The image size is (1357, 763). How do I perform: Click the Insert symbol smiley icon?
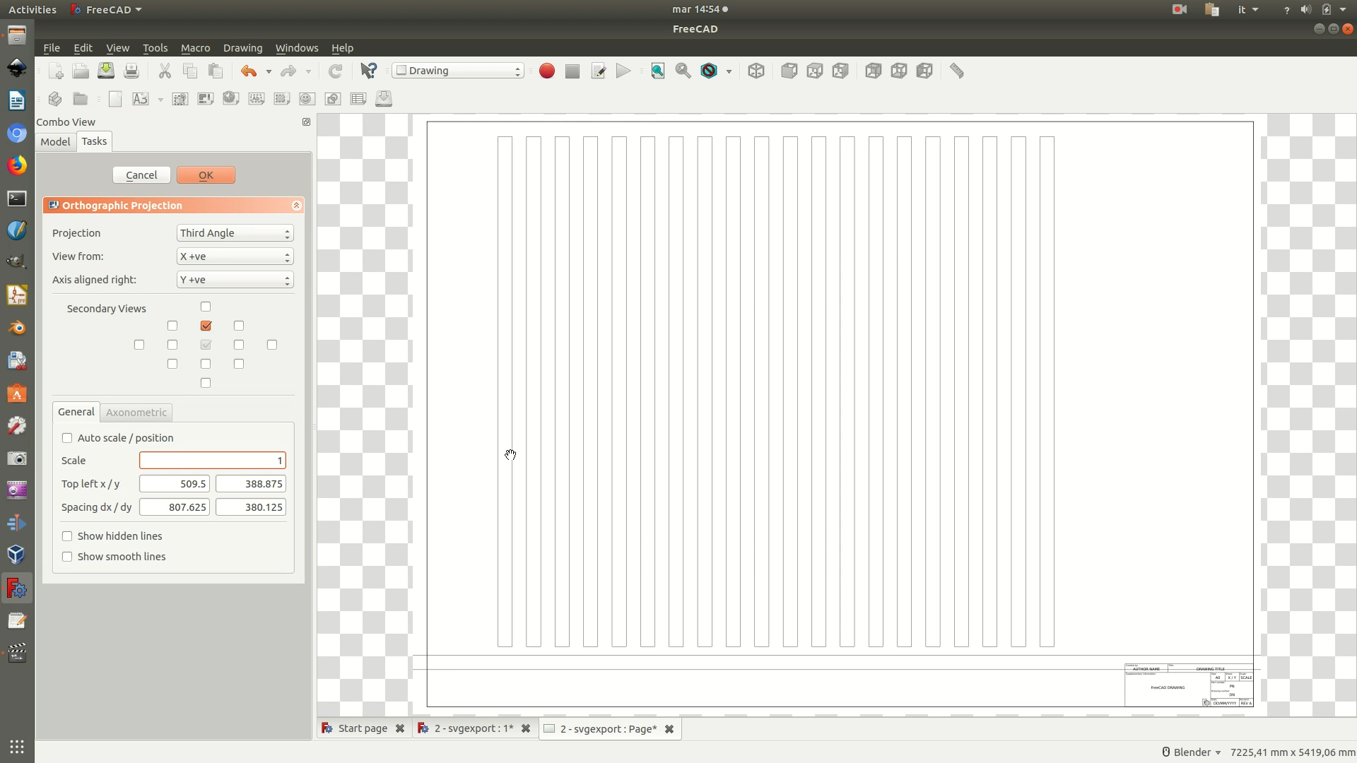point(307,99)
